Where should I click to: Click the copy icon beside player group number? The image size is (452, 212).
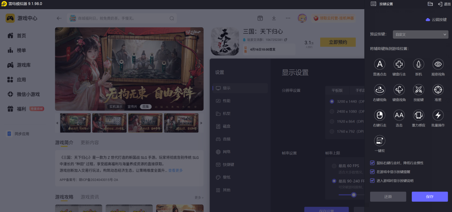click(285, 40)
